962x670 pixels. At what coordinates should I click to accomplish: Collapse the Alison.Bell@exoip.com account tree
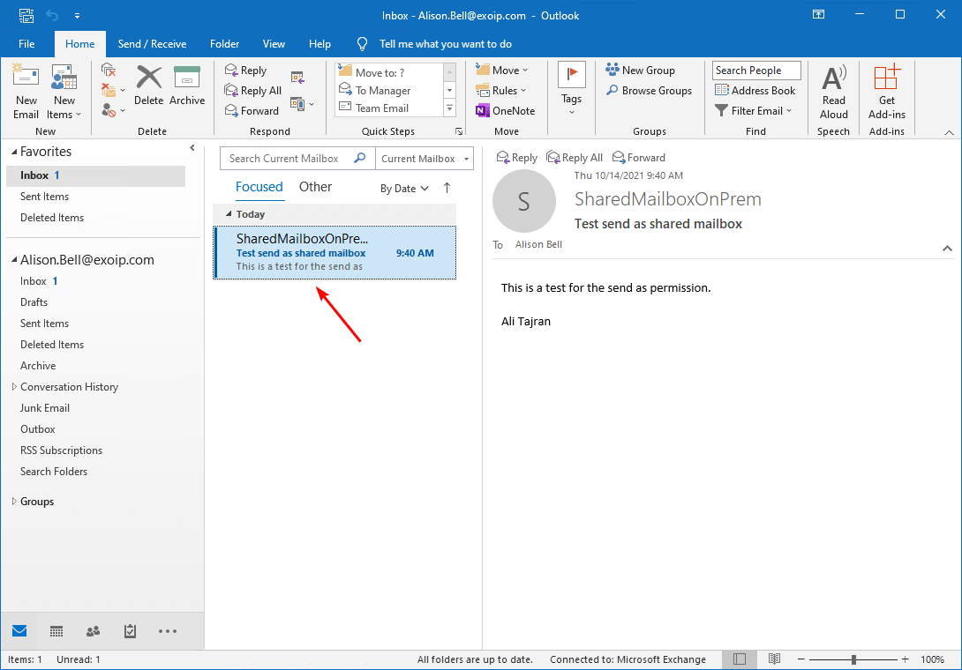click(x=14, y=260)
